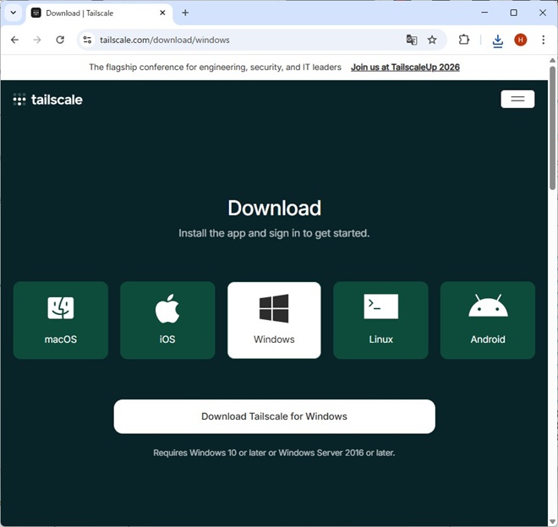Click the browser reload button
This screenshot has height=527, width=558.
click(x=60, y=40)
